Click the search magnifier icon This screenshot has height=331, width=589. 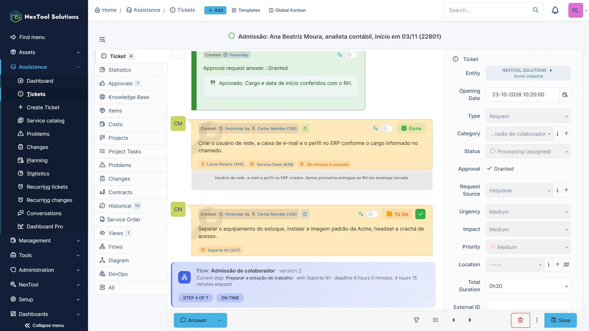(x=536, y=10)
